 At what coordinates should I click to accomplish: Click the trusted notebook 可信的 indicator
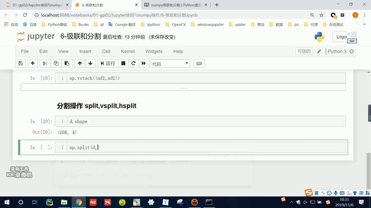(304, 51)
